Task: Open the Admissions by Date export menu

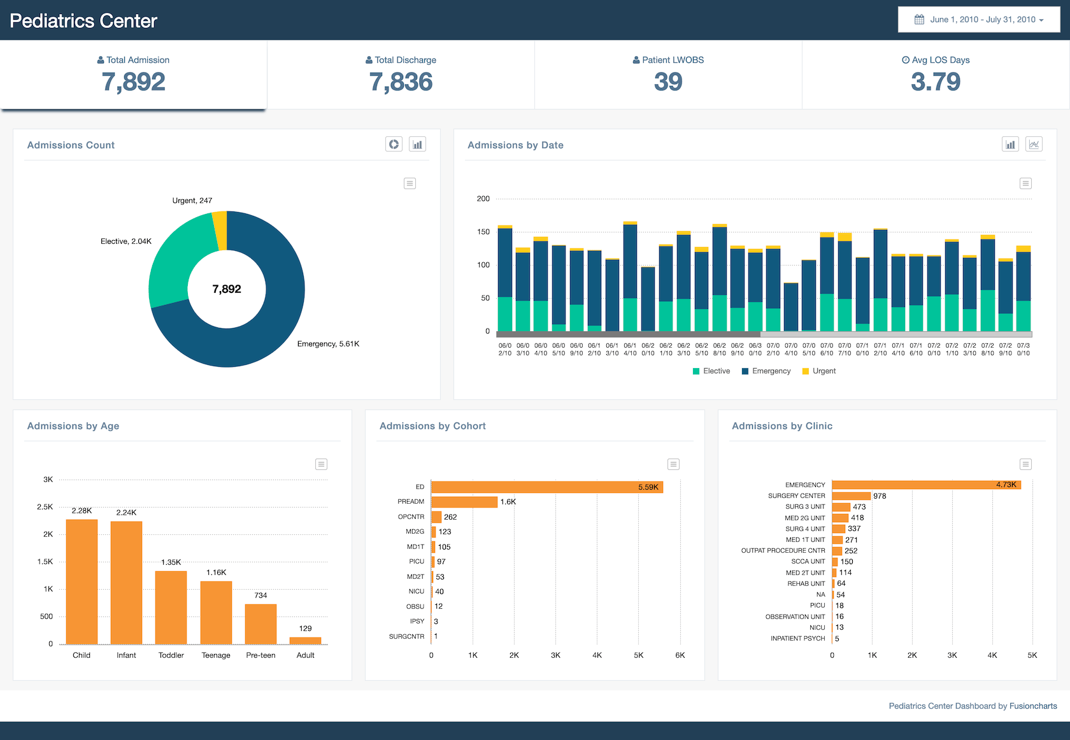Action: [x=1025, y=183]
